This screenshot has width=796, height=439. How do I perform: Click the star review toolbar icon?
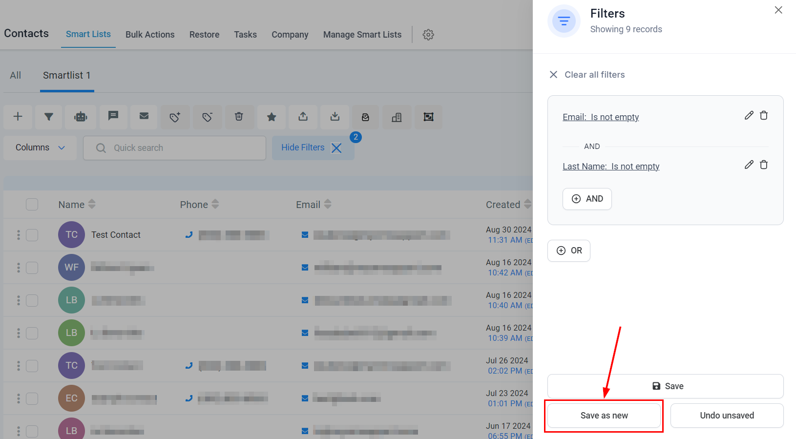272,117
